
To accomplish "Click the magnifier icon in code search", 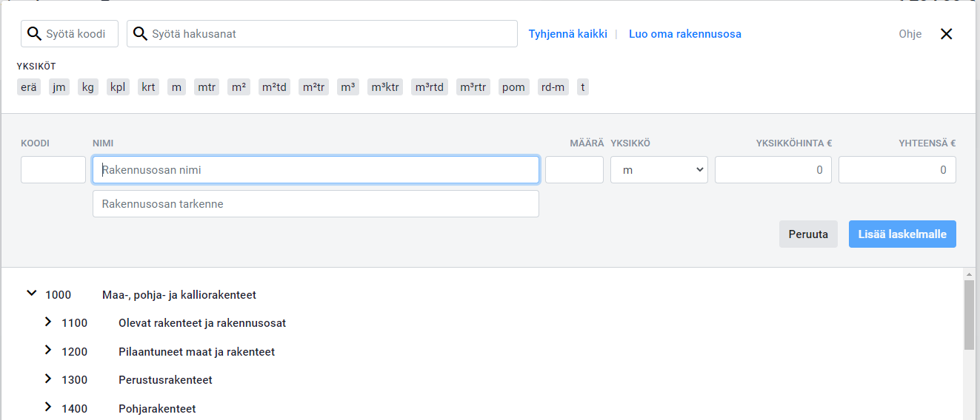I will (x=34, y=34).
